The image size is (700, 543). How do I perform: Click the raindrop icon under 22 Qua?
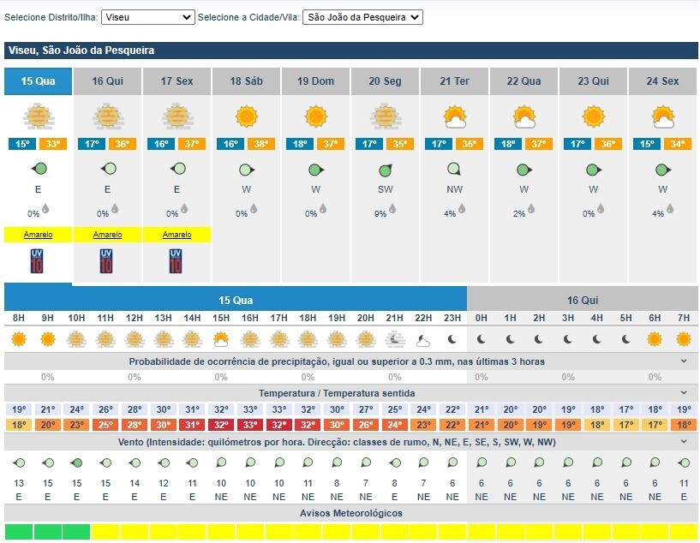(530, 208)
